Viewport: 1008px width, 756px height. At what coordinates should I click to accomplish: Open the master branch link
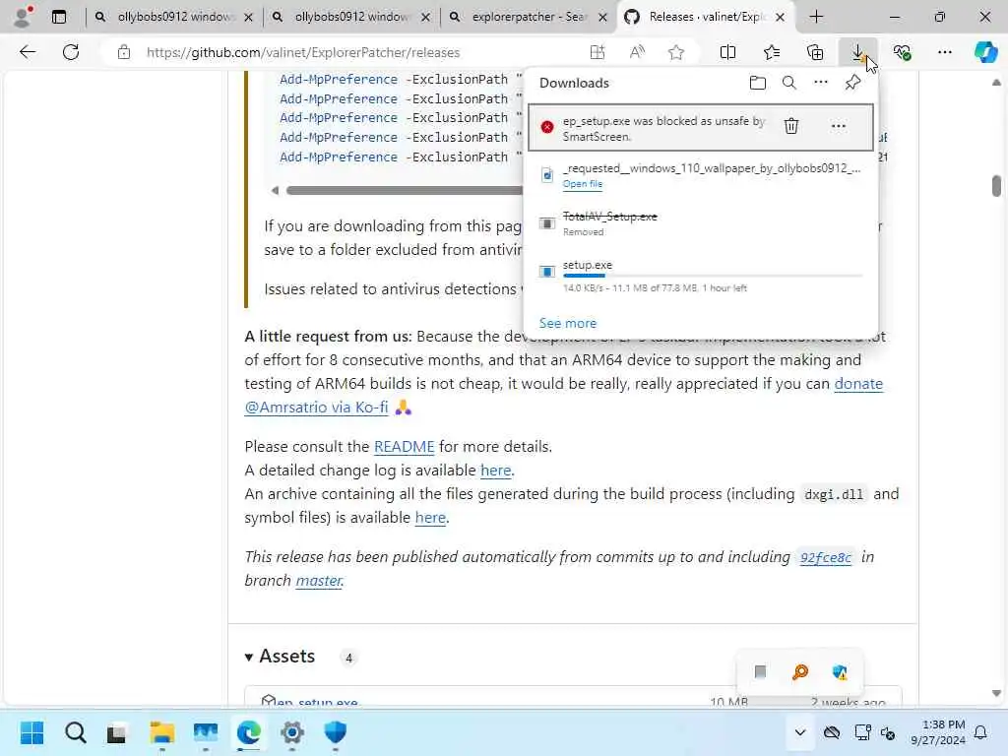319,581
